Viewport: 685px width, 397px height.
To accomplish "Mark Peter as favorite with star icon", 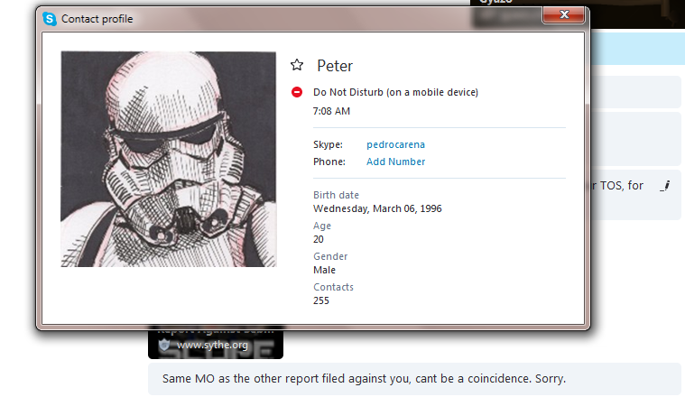I will pyautogui.click(x=297, y=65).
